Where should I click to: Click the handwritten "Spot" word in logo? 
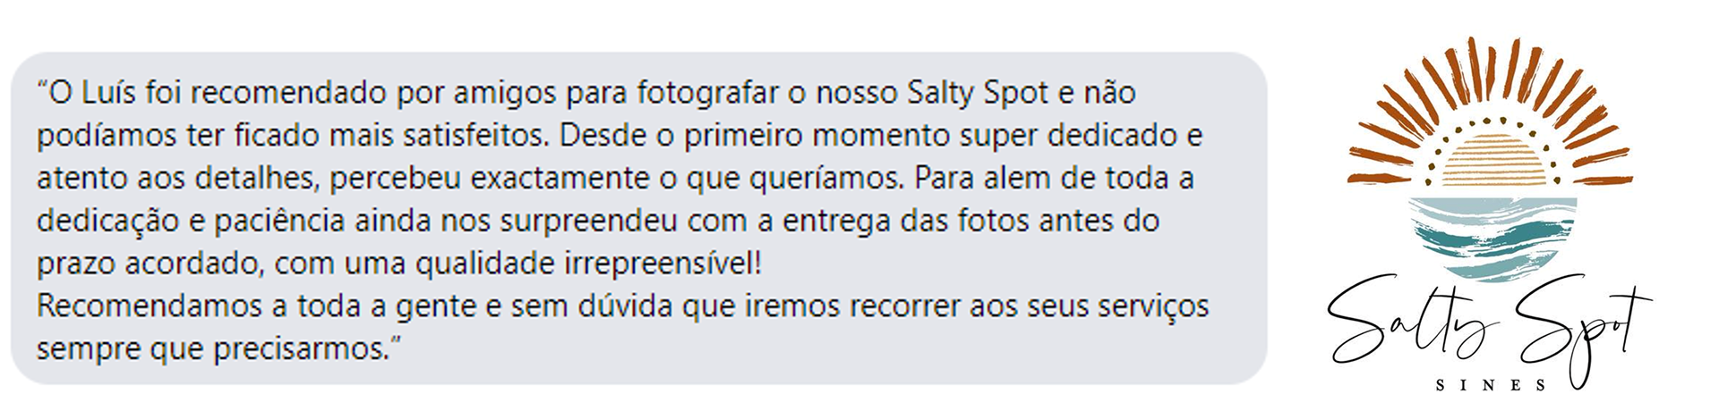1580,331
